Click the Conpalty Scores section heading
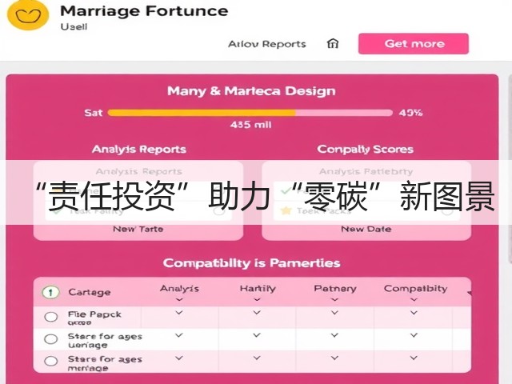 tap(365, 150)
